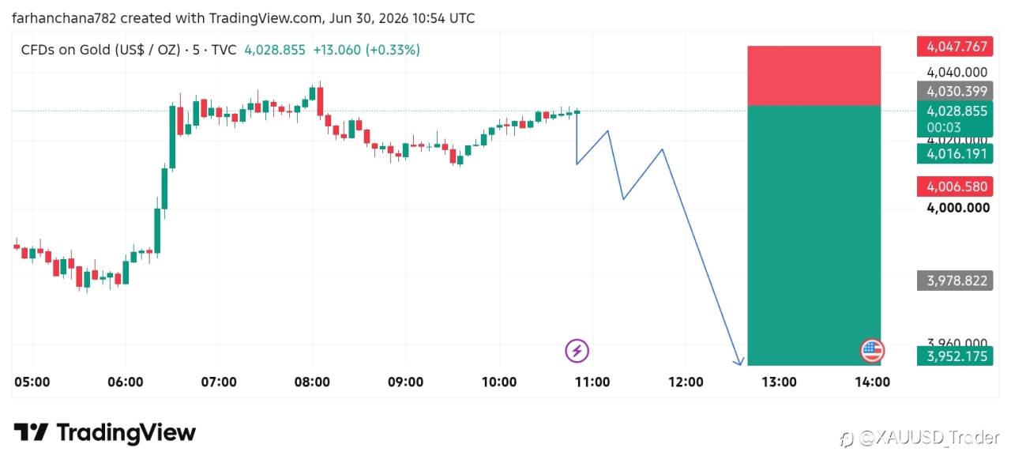
Task: Click the purple lightning event icon
Action: pos(577,350)
